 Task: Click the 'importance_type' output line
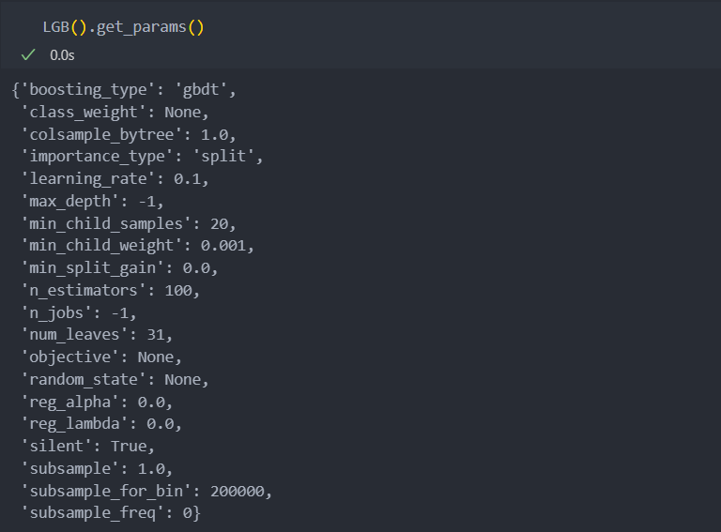point(142,157)
